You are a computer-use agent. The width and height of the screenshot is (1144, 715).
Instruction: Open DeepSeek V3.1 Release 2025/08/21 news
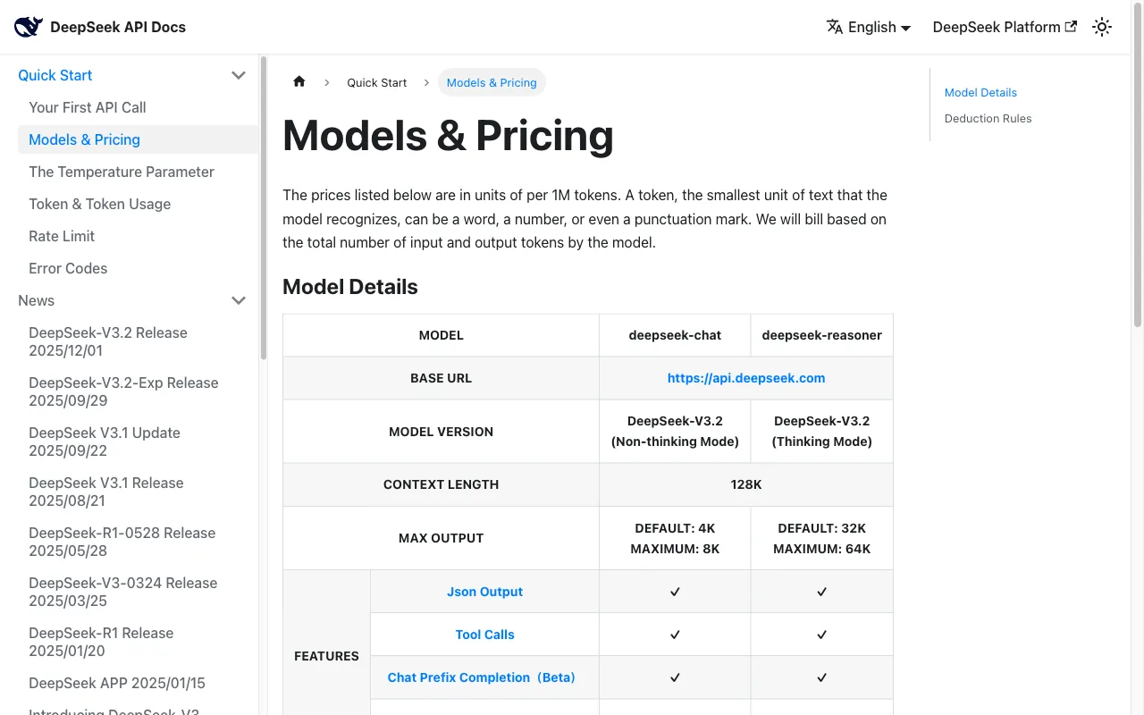pos(106,492)
